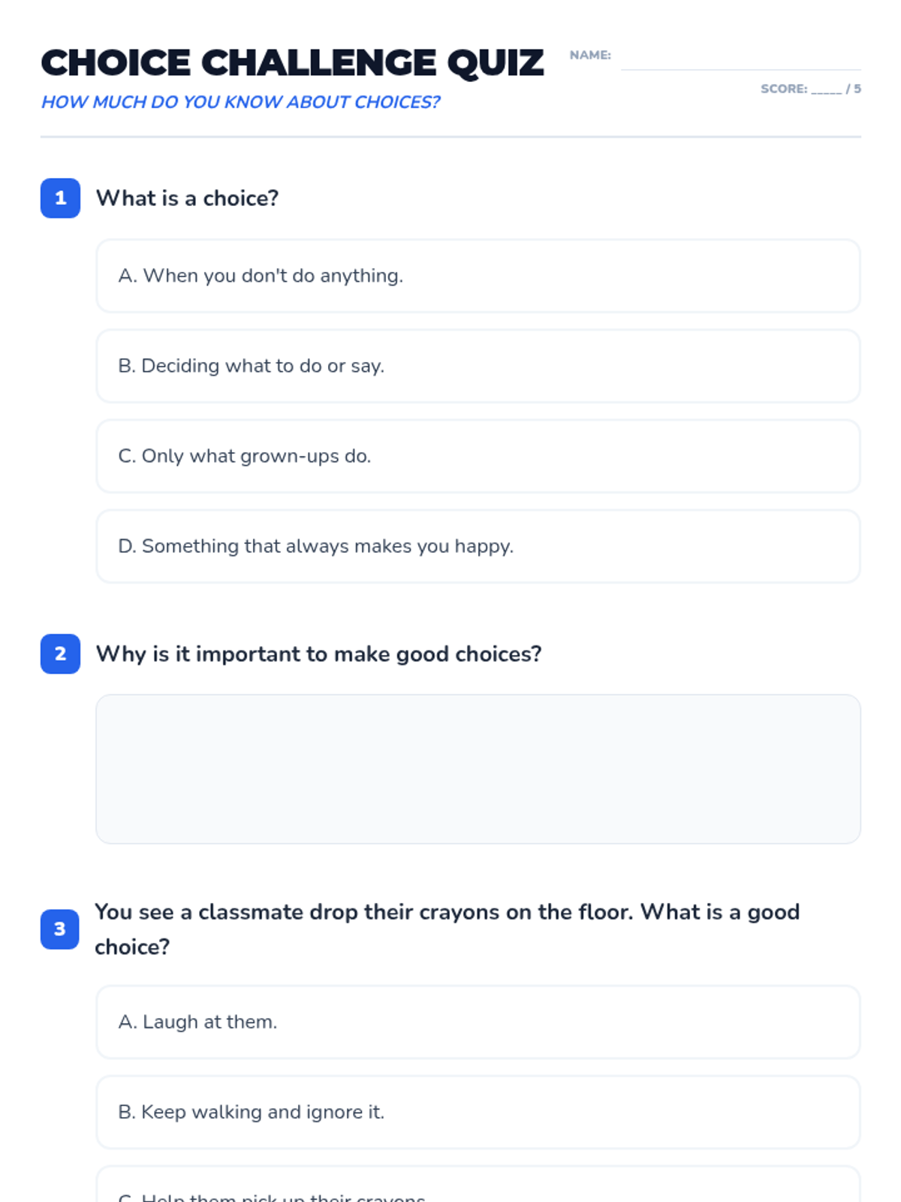Select answer A 'When you don't do anything'
The image size is (901, 1202).
478,276
